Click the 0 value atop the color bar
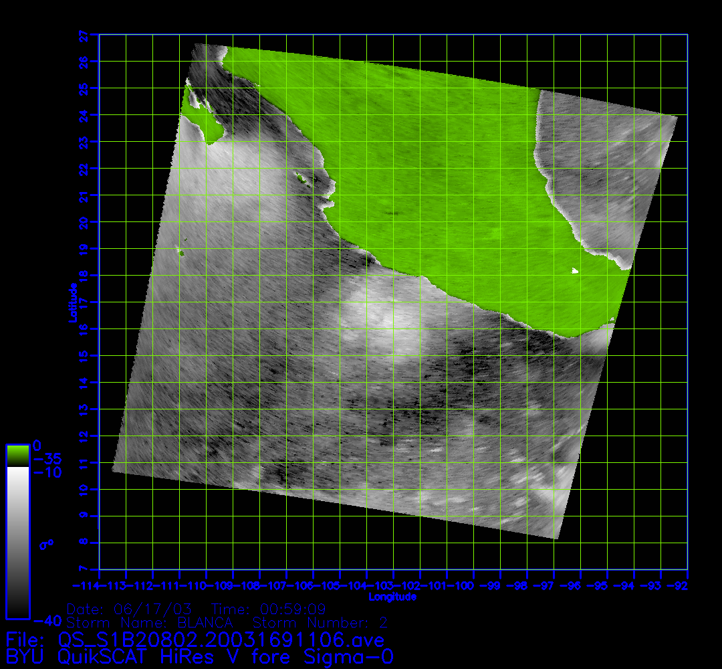Screen dimensions: 722x669 pyautogui.click(x=37, y=445)
